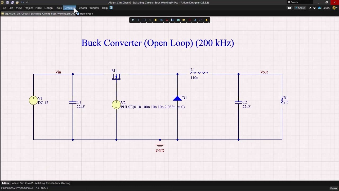This screenshot has width=339, height=191.
Task: Open the Panels button
Action: (334, 188)
